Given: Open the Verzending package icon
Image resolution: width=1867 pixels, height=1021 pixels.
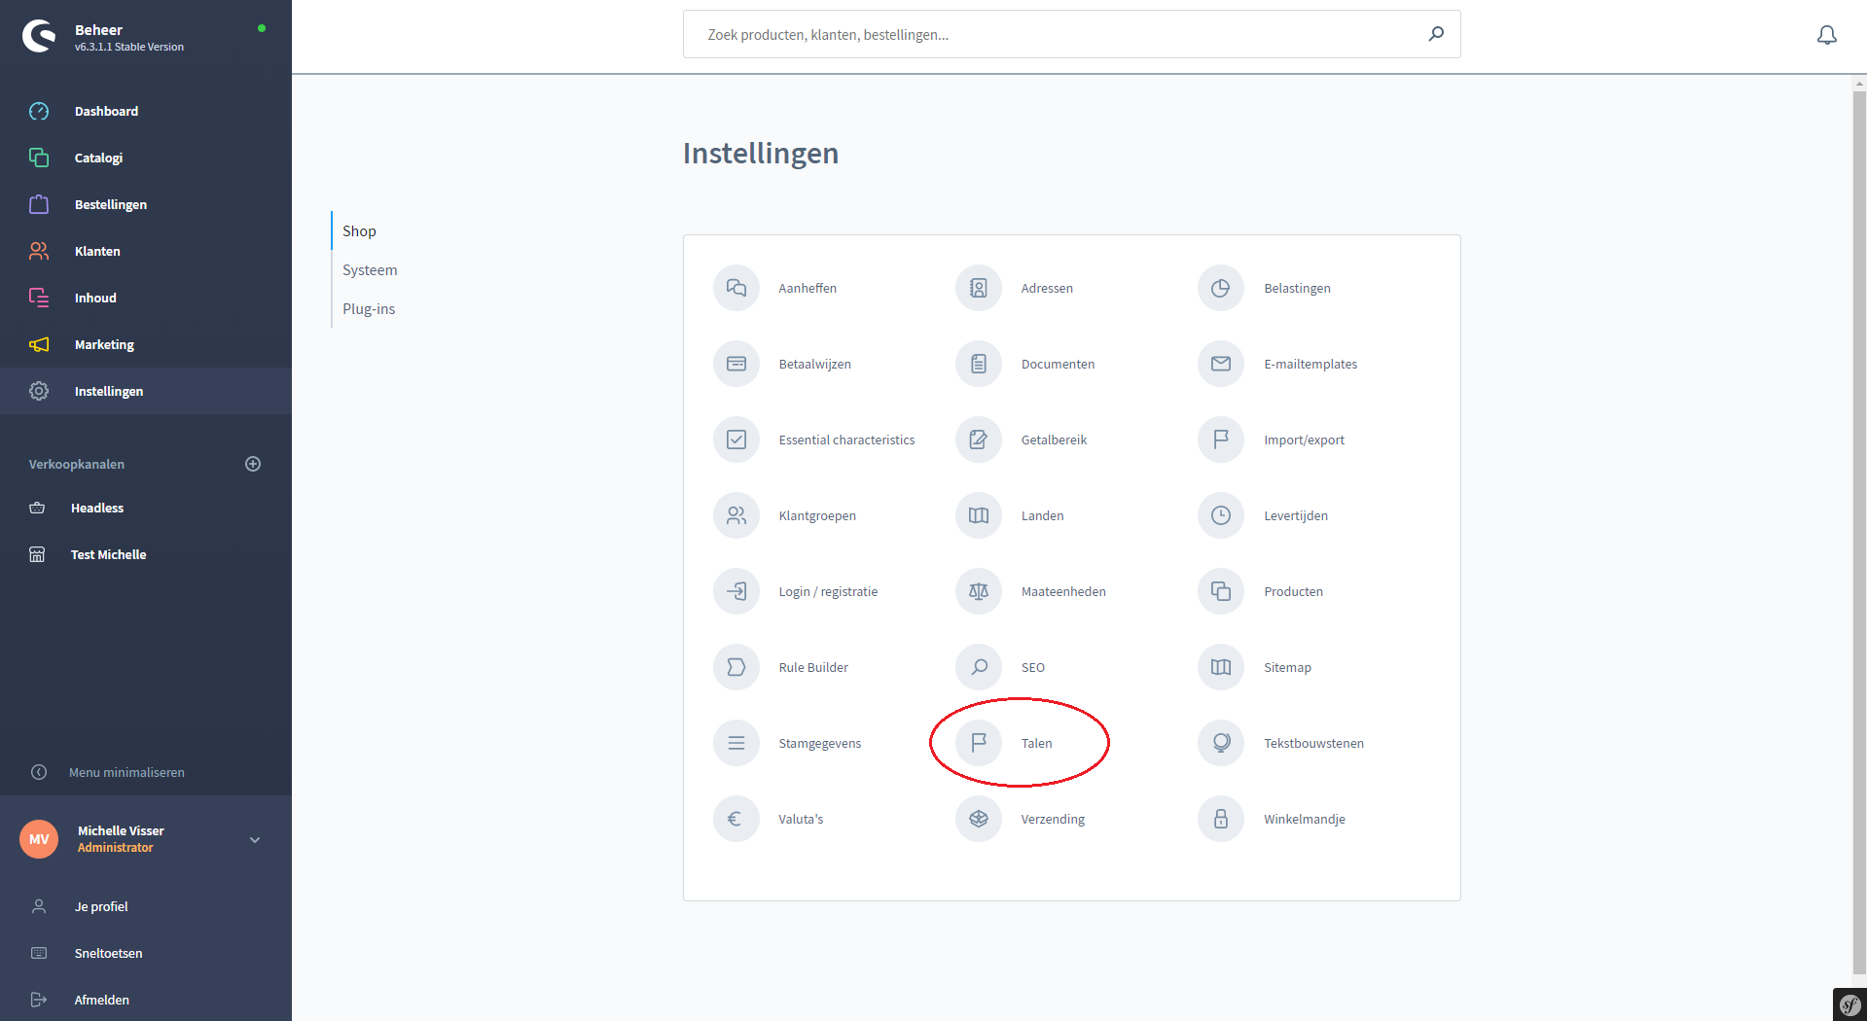Looking at the screenshot, I should [978, 819].
